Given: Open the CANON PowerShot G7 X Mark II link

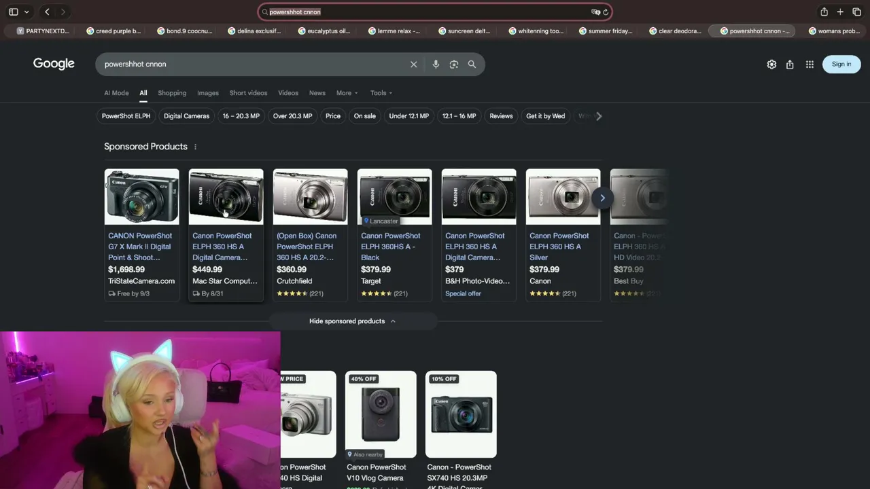Looking at the screenshot, I should (x=140, y=247).
